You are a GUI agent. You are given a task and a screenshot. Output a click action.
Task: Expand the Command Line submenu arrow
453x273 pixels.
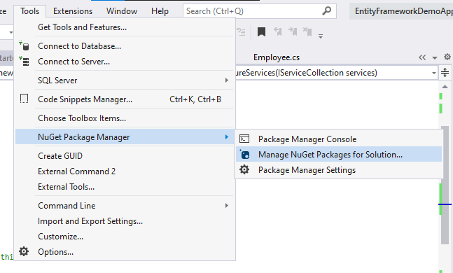227,206
